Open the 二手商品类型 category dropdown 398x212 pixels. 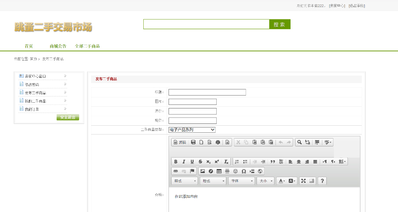point(192,130)
